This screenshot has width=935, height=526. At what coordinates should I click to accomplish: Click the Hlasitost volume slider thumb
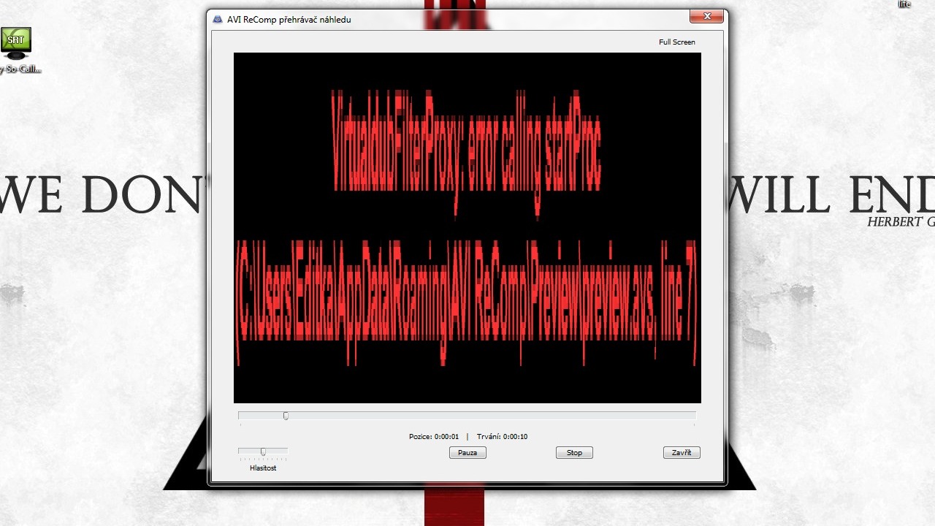(x=263, y=451)
